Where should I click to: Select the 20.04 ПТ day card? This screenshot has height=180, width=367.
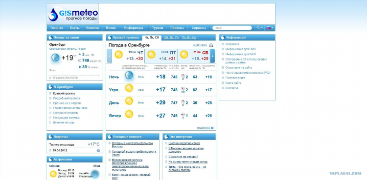(161, 56)
